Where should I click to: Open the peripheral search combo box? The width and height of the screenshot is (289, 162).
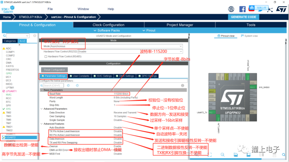tap(18, 35)
